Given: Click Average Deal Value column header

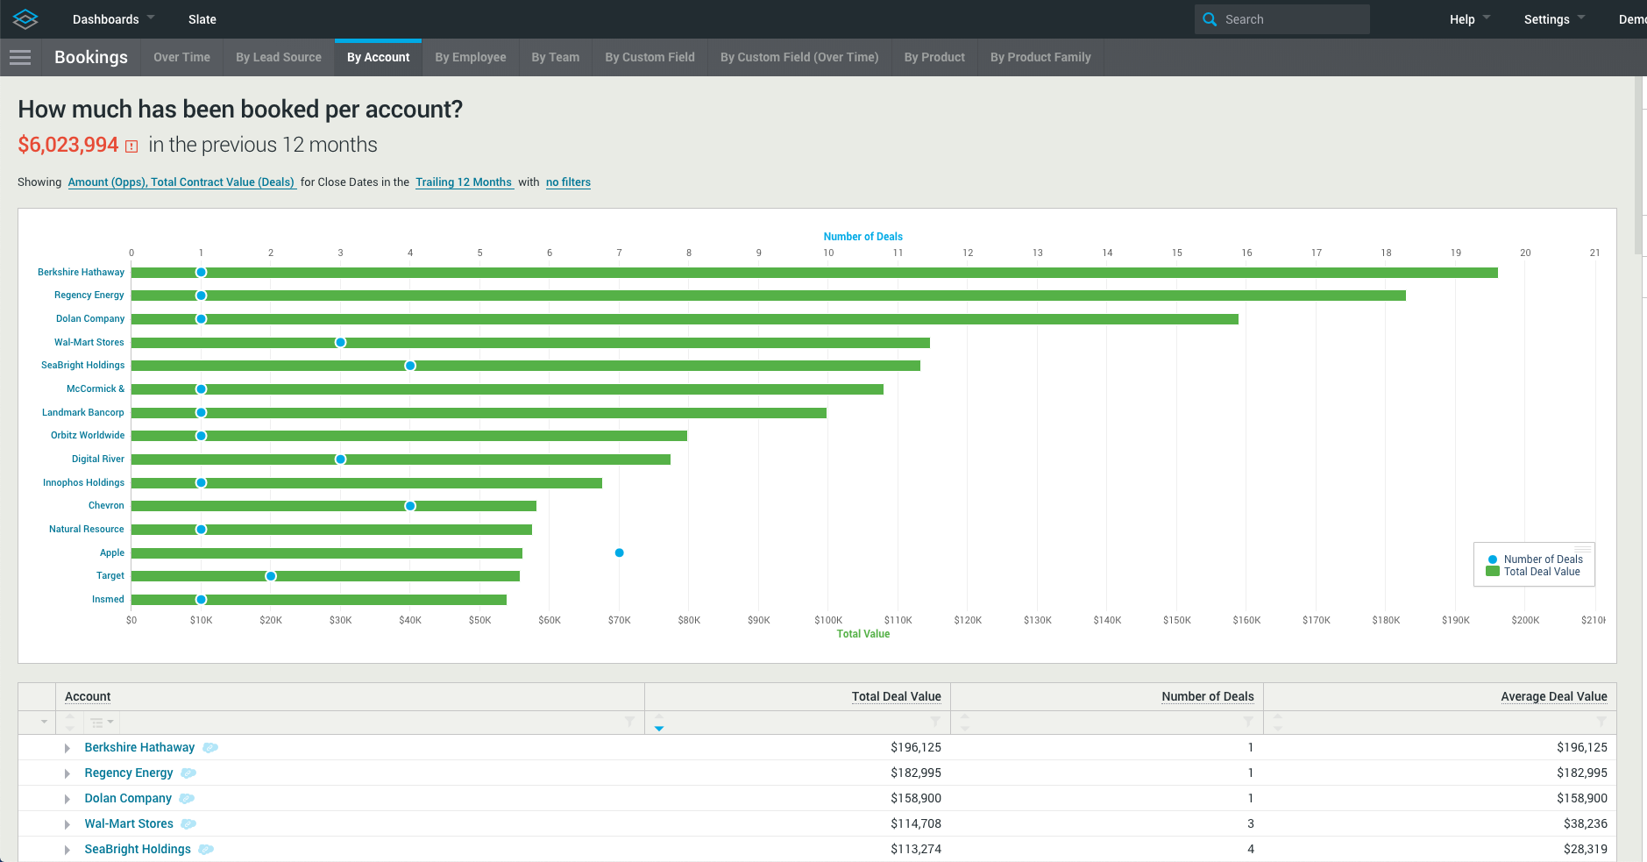Looking at the screenshot, I should click(1554, 697).
